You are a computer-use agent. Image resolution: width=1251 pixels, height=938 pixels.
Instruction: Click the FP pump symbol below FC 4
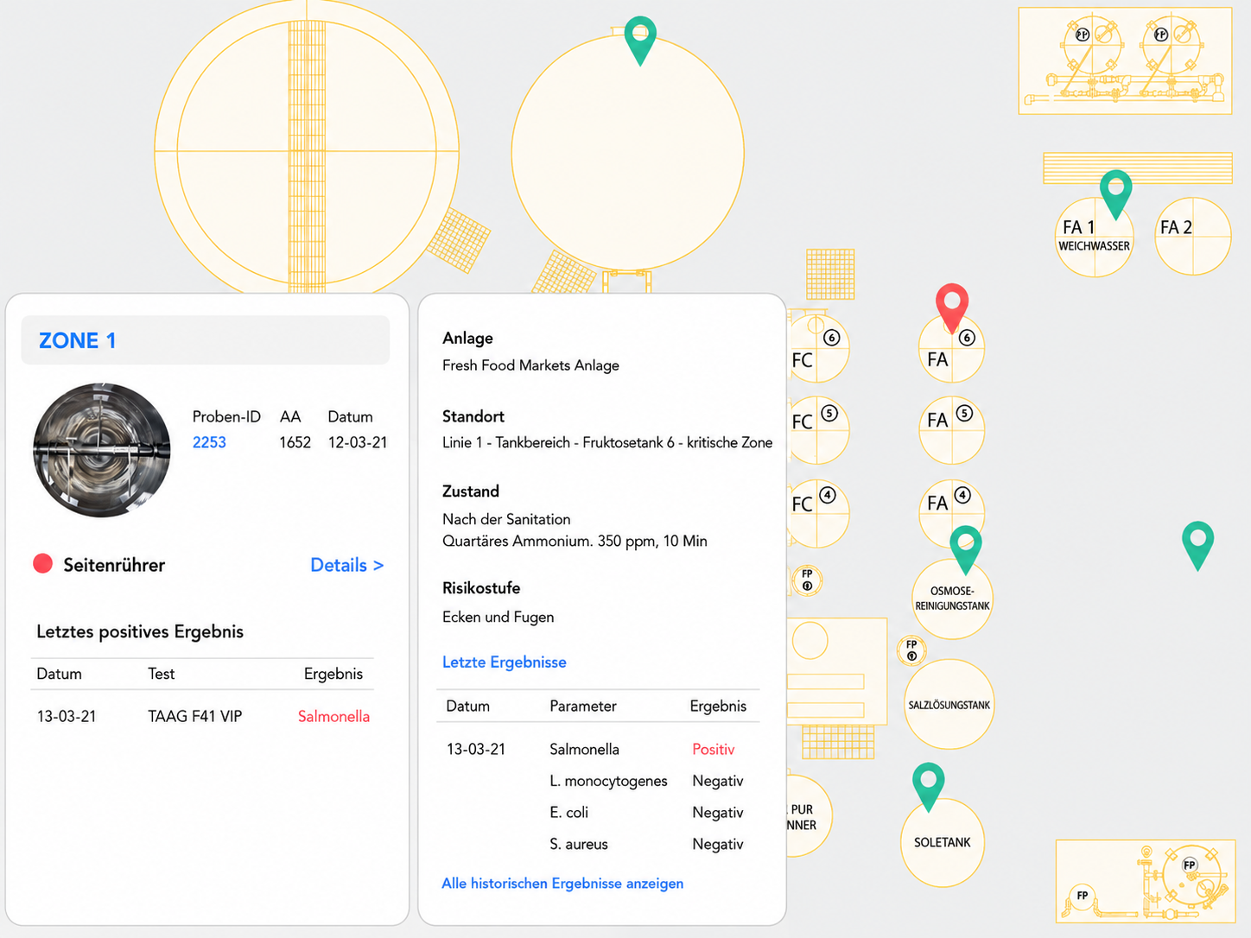pyautogui.click(x=807, y=580)
